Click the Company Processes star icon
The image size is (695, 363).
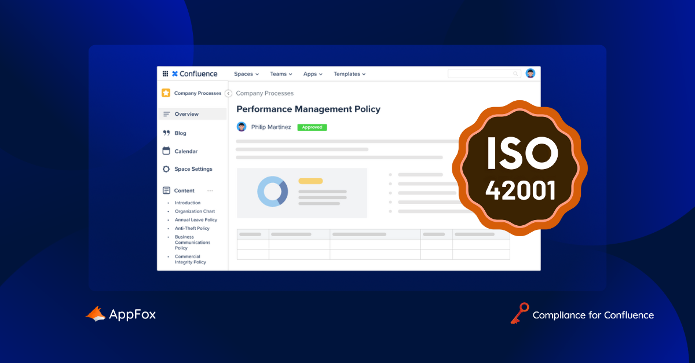coord(166,93)
